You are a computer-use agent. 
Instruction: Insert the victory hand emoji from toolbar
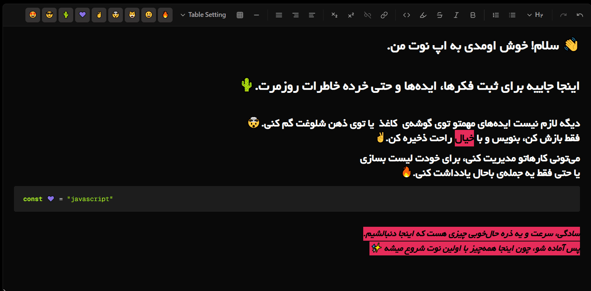(99, 15)
